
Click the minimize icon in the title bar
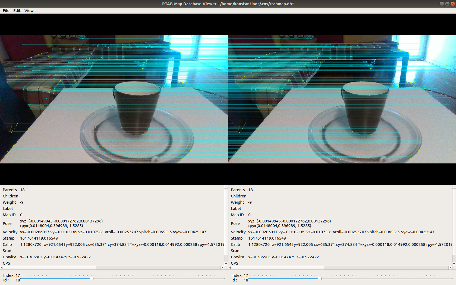[441, 4]
